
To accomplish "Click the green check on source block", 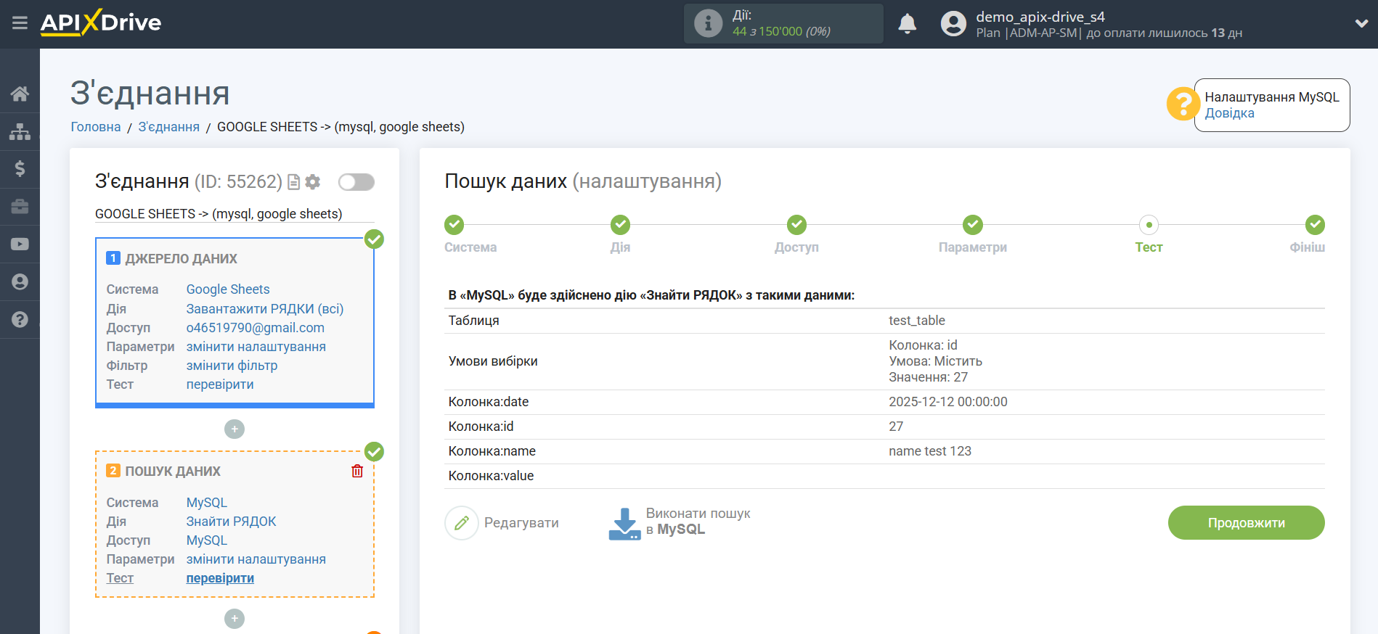I will point(374,239).
